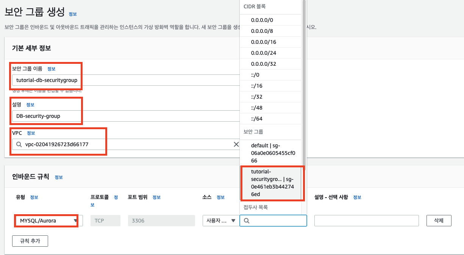This screenshot has width=464, height=255.
Task: Select the 0.0.0.0/8 CIDR option
Action: pyautogui.click(x=270, y=31)
